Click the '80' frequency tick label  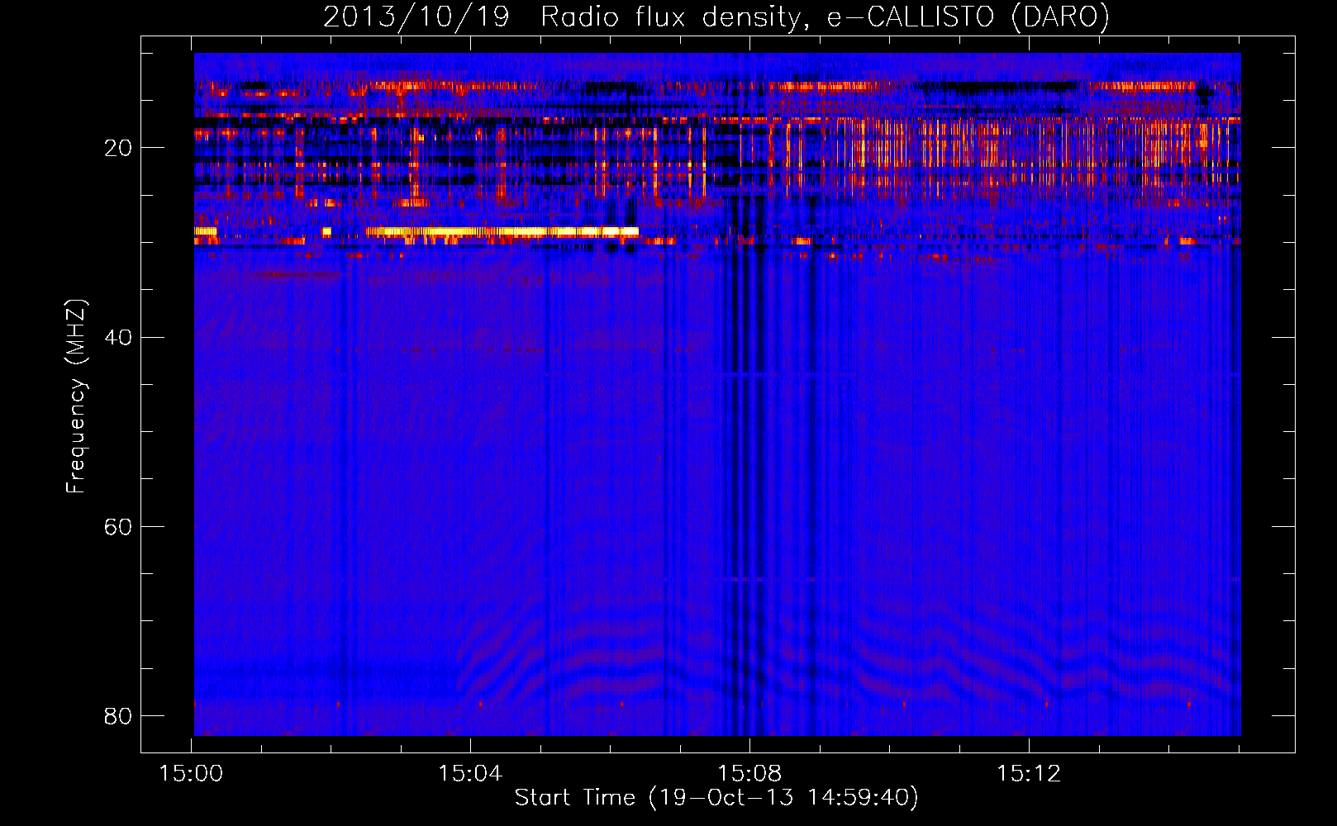pos(117,715)
